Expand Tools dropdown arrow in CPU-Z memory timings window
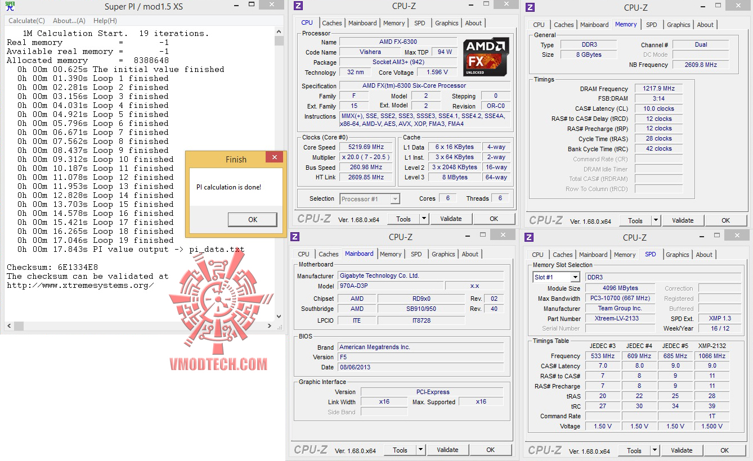Viewport: 753px width, 461px height. (x=656, y=220)
